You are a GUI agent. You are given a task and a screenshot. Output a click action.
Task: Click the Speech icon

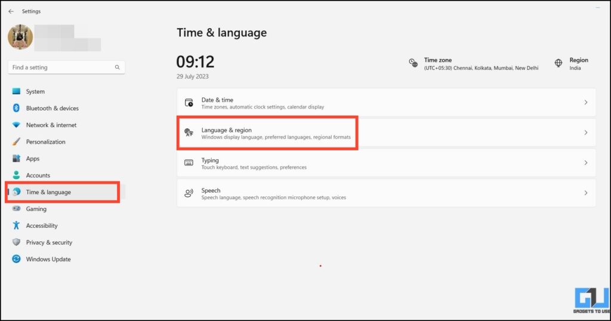[189, 193]
